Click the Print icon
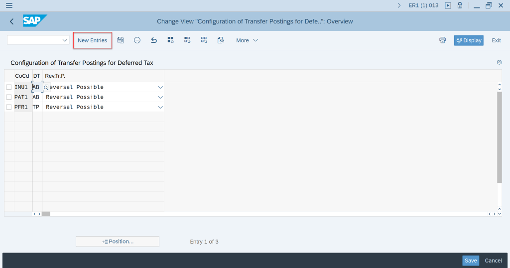 [442, 40]
